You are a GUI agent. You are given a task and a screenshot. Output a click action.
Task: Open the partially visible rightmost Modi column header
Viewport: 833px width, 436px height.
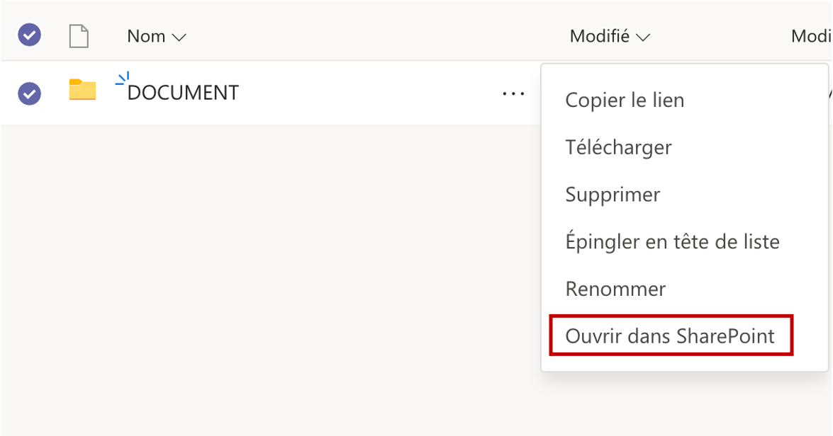coord(812,36)
